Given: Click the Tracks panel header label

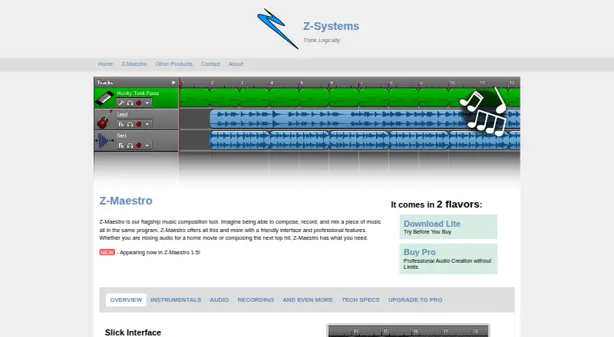Looking at the screenshot, I should (105, 83).
